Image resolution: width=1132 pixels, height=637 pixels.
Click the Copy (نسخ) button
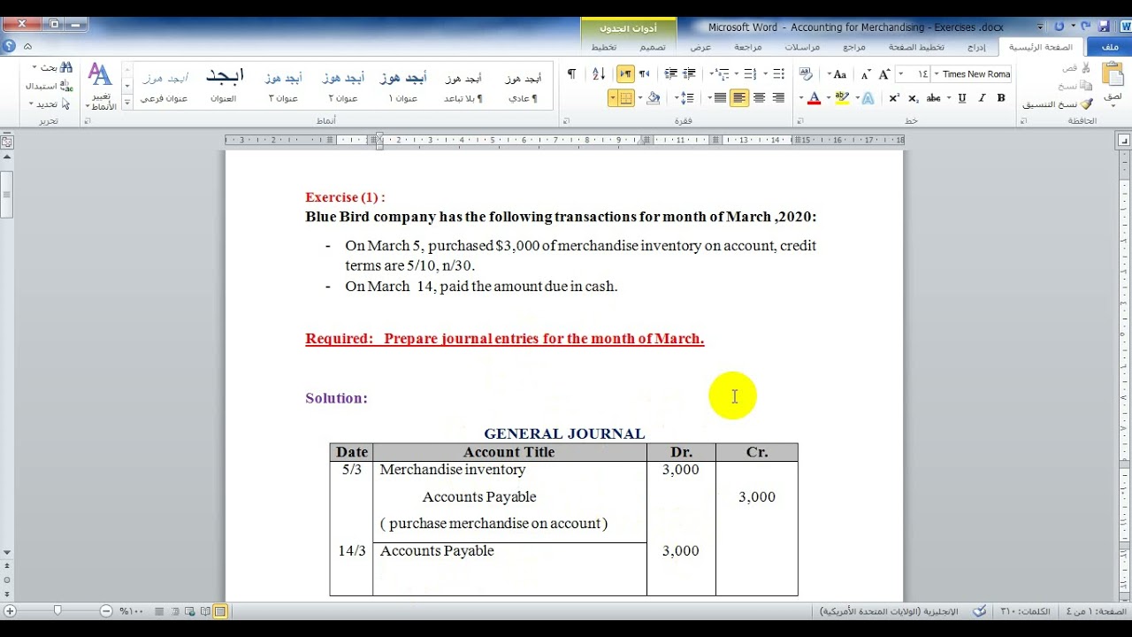coord(1075,86)
